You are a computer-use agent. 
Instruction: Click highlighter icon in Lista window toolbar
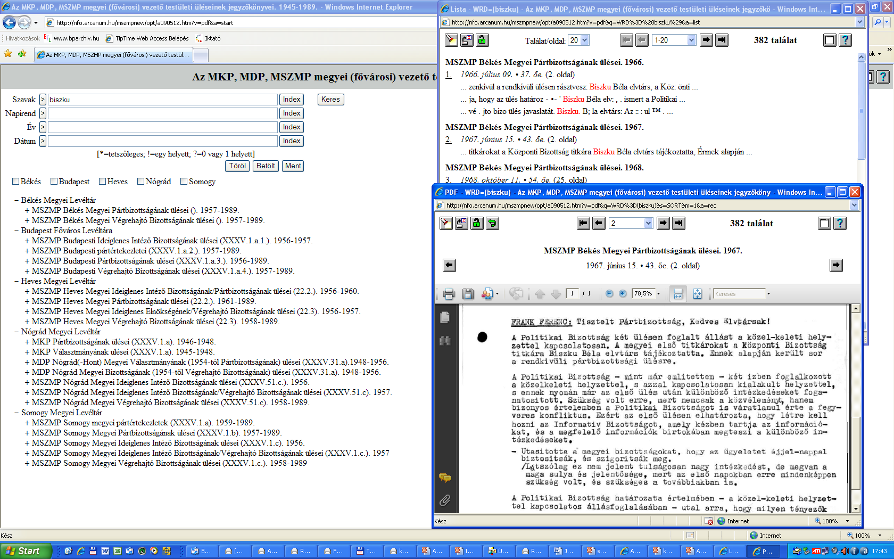pos(451,40)
